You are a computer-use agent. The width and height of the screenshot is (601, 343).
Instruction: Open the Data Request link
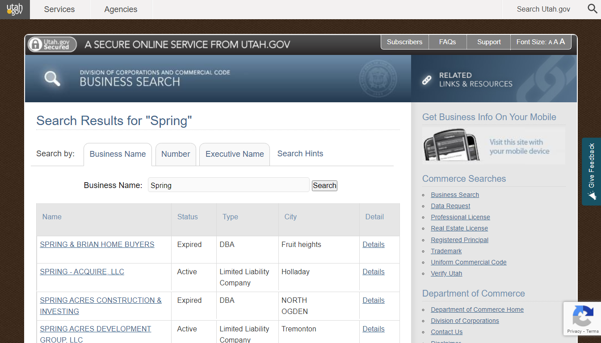tap(450, 206)
